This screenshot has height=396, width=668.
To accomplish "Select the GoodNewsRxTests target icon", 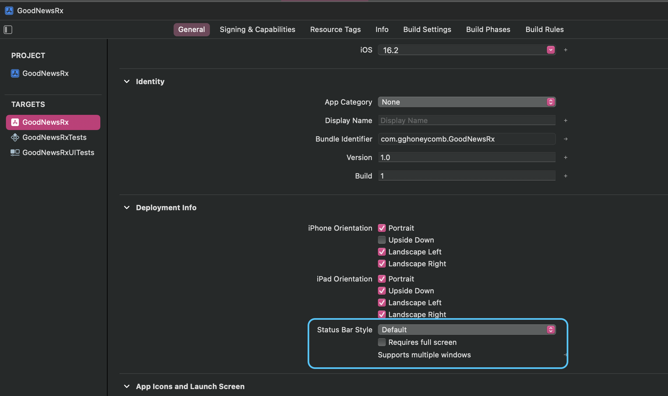I will click(15, 137).
